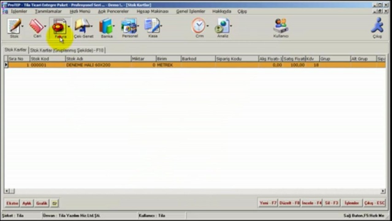
Task: Select the METREK unit cell
Action: click(169, 65)
